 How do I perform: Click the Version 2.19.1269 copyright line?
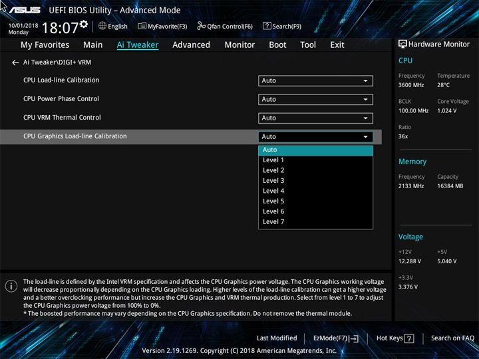click(239, 351)
